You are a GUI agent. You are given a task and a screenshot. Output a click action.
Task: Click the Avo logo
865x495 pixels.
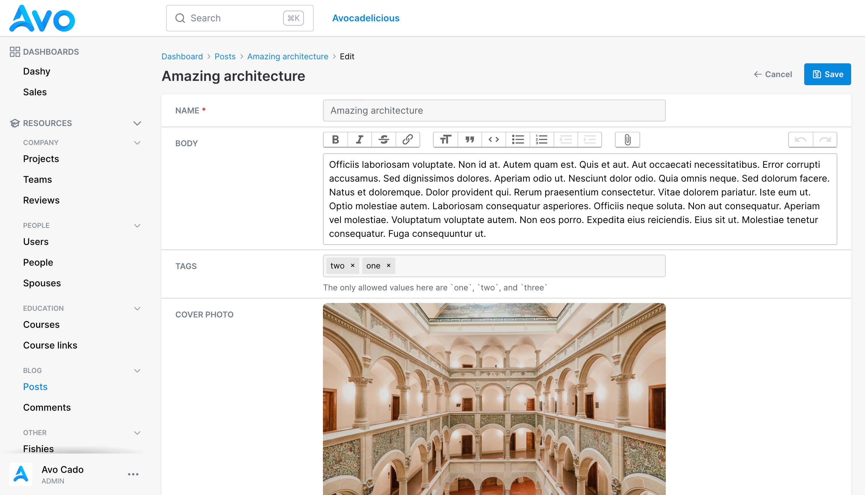coord(42,18)
